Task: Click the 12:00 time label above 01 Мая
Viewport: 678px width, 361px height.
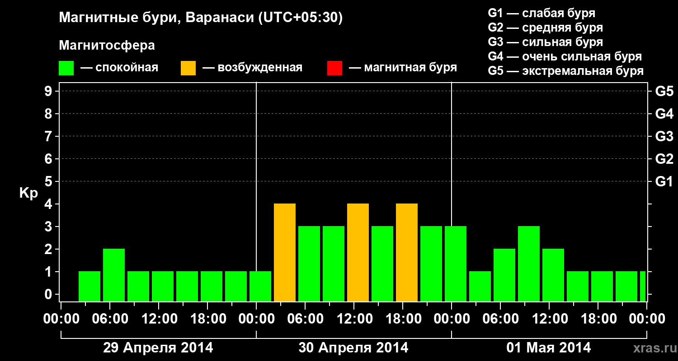Action: click(x=550, y=319)
